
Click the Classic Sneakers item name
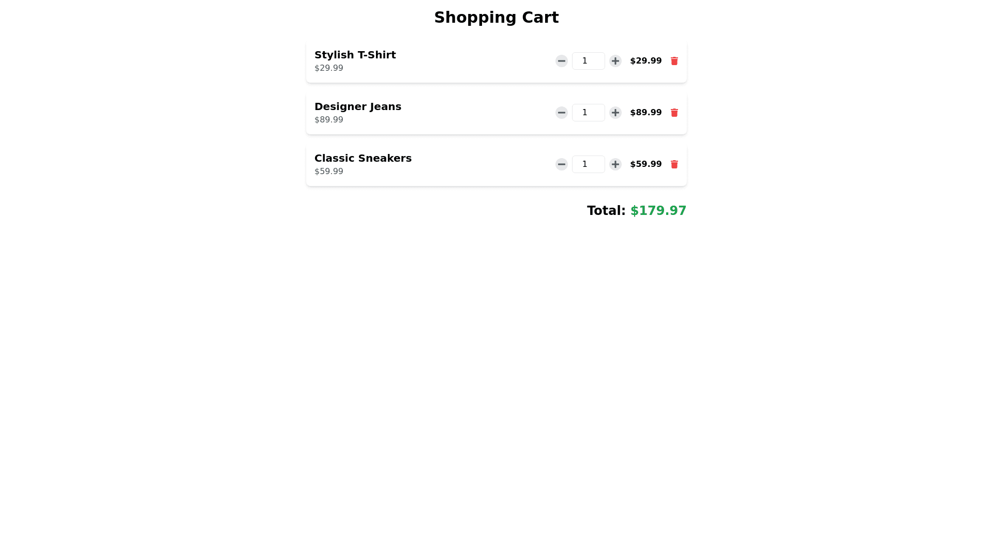coord(363,158)
